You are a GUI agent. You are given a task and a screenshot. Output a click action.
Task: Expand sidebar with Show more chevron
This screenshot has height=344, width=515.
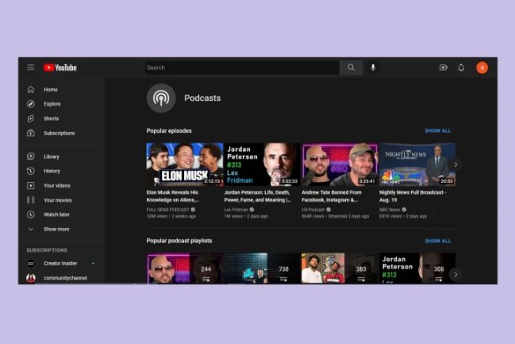pyautogui.click(x=30, y=229)
